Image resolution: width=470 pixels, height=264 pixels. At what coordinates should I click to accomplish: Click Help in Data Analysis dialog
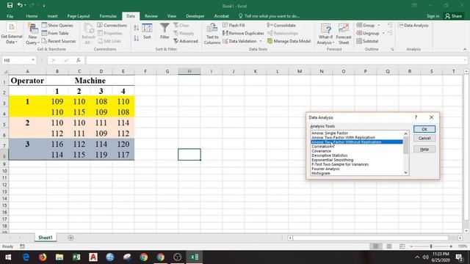pos(424,150)
